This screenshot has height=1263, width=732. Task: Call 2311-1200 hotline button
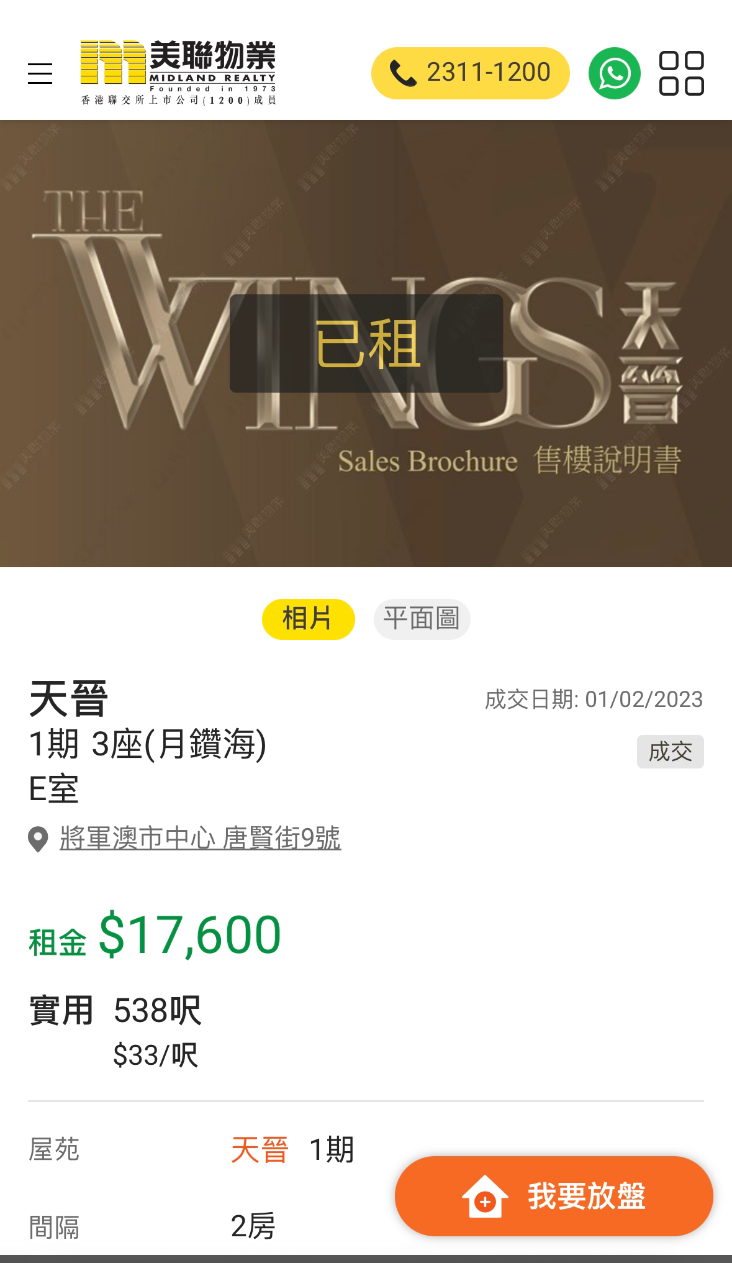pyautogui.click(x=470, y=73)
